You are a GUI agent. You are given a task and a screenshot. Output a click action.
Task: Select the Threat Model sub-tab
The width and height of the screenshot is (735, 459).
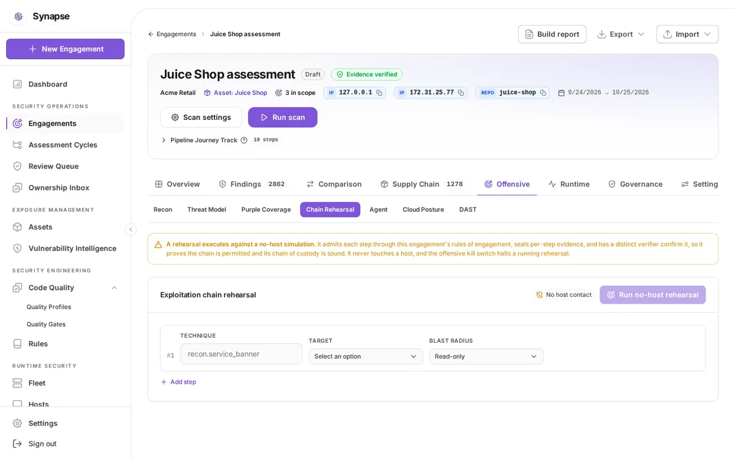point(206,210)
